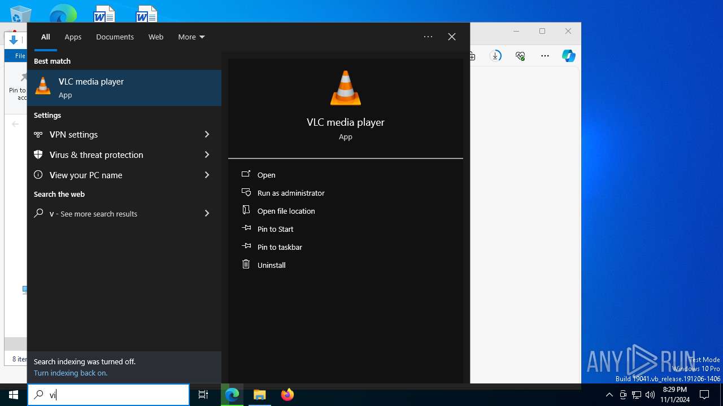The height and width of the screenshot is (406, 723).
Task: Click the large VLC cone icon in preview pane
Action: 345,88
